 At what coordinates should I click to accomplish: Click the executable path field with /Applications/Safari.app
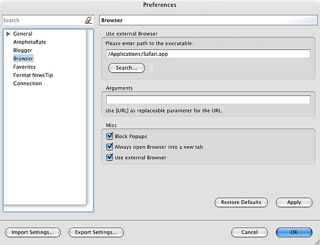coord(208,54)
